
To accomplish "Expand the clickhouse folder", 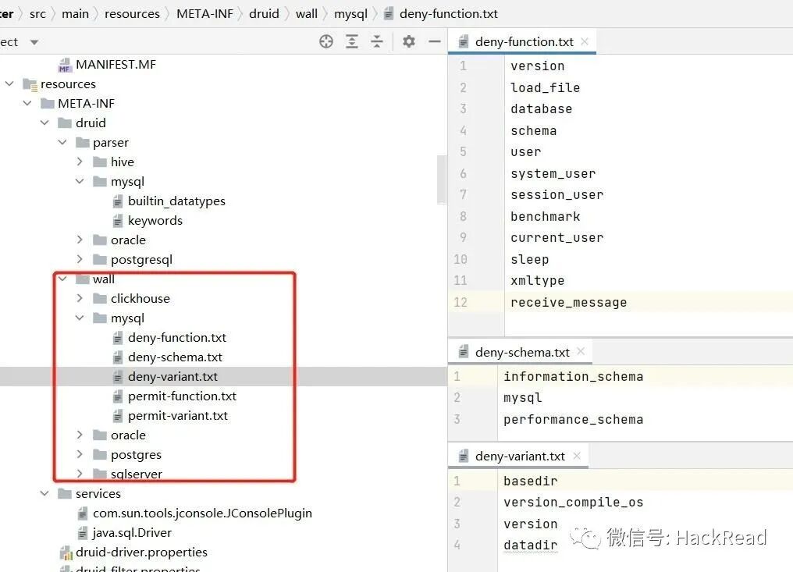I will click(80, 298).
